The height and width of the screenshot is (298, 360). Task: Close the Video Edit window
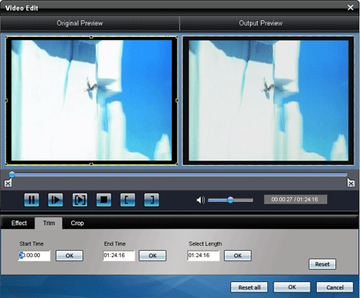click(x=350, y=7)
